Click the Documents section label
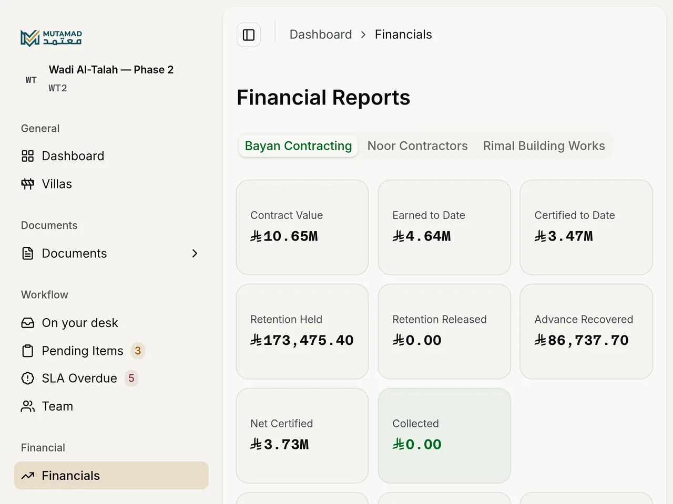Screen dimensions: 673x504 [x=49, y=226]
